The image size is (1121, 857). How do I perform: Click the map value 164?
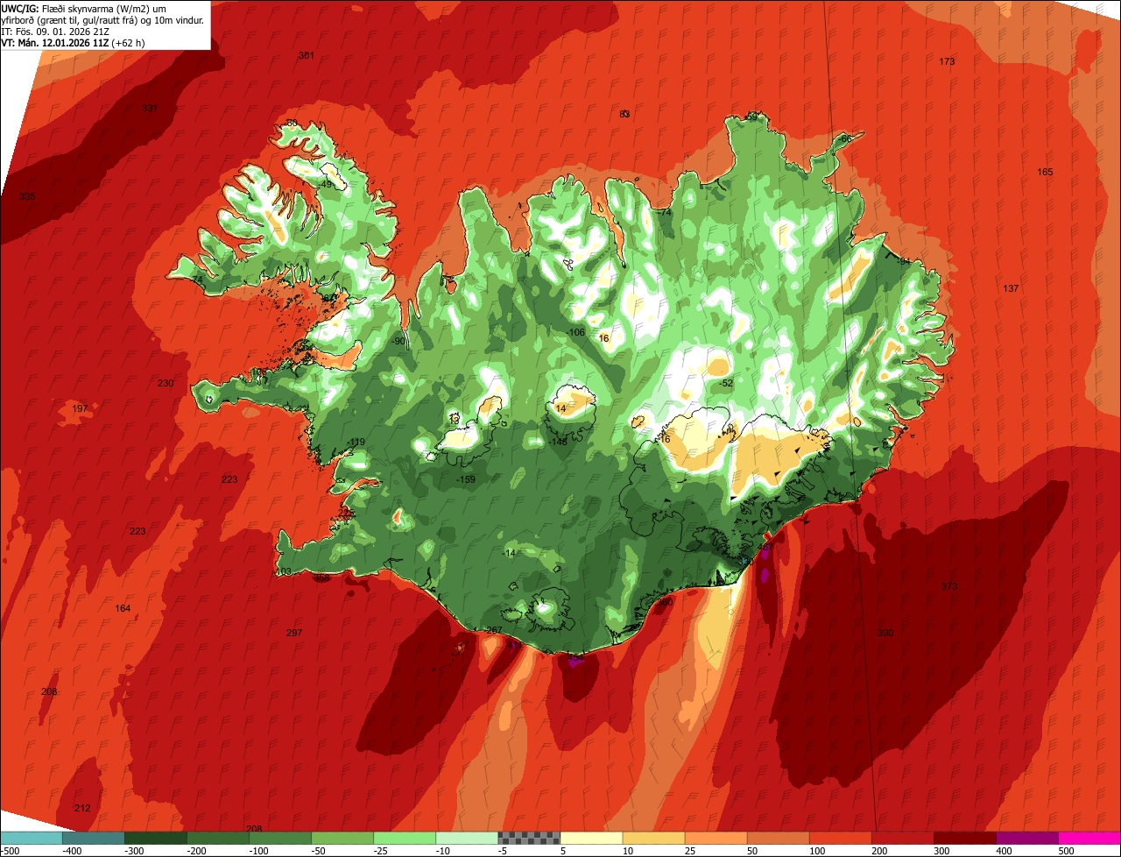pos(123,608)
